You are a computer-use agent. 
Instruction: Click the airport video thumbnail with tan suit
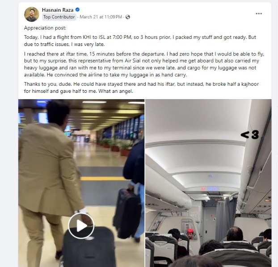coord(81,183)
